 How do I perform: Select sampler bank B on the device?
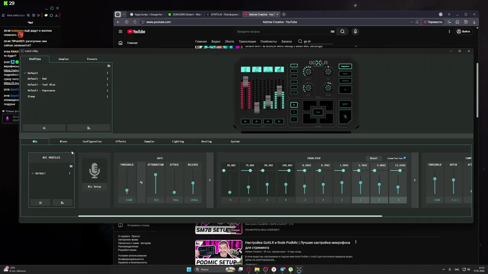[x=294, y=112]
